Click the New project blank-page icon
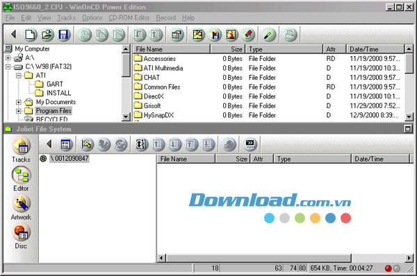This screenshot has height=276, width=417. (x=30, y=35)
